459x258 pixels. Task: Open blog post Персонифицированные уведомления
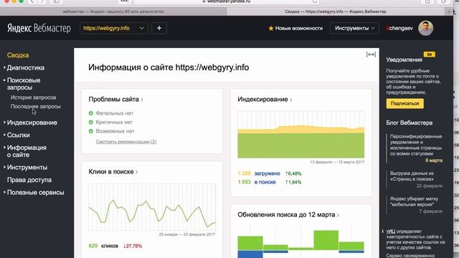(416, 145)
